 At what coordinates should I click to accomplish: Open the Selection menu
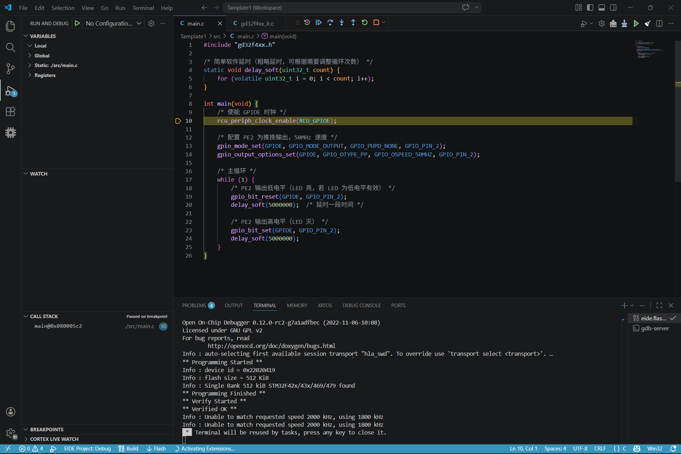pyautogui.click(x=63, y=8)
